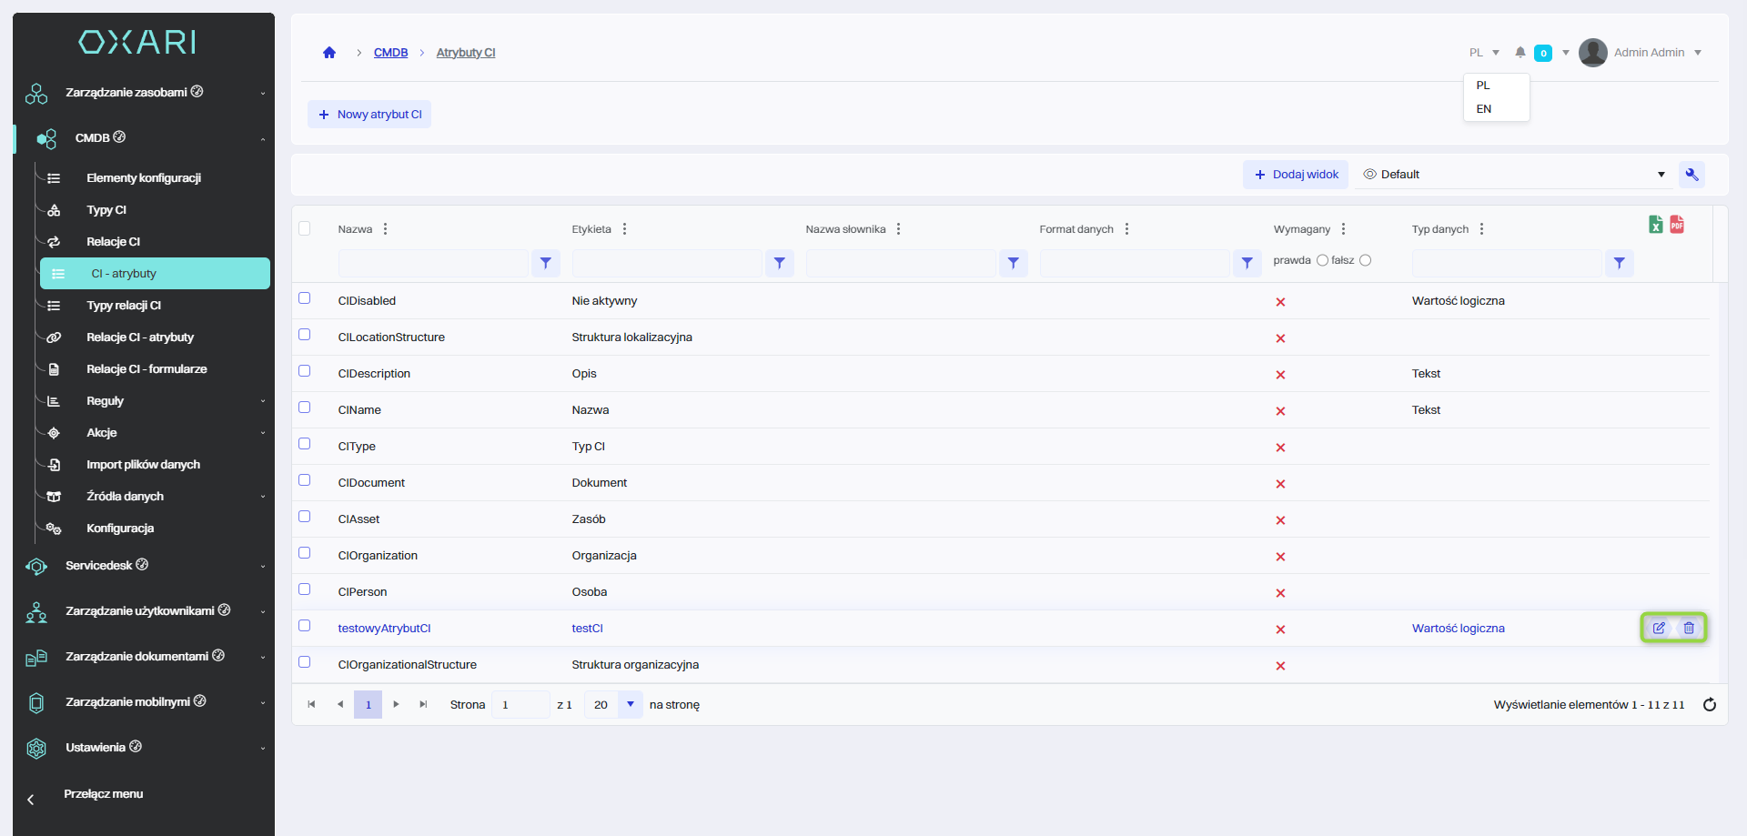The height and width of the screenshot is (836, 1747).
Task: Click the notifications bell icon
Action: pyautogui.click(x=1520, y=53)
